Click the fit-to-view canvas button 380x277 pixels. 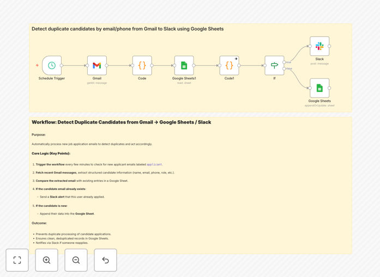[17, 260]
